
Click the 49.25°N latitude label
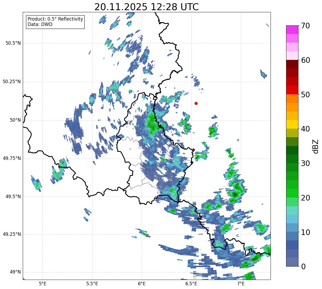point(12,234)
